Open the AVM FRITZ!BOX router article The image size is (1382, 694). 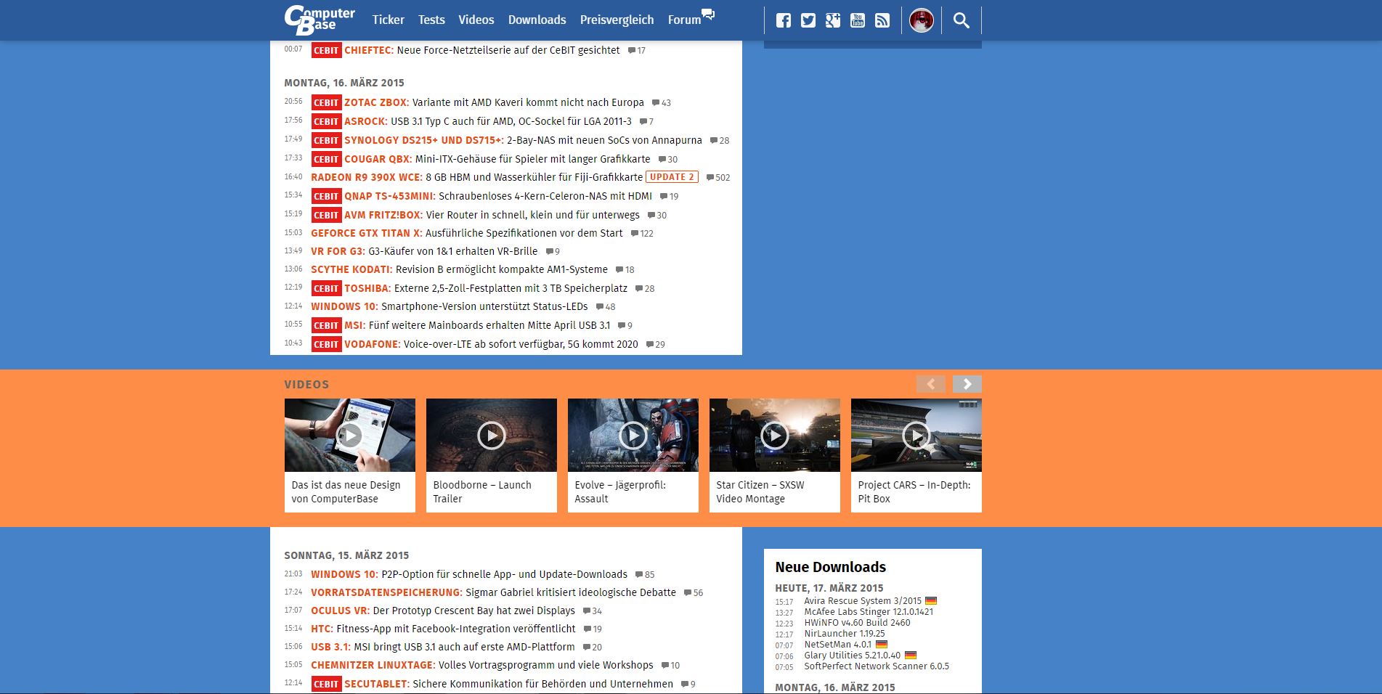pyautogui.click(x=492, y=215)
